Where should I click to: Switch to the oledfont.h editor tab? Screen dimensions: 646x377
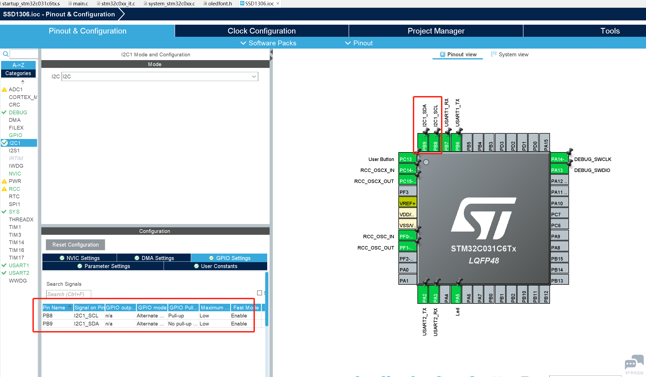click(x=218, y=3)
